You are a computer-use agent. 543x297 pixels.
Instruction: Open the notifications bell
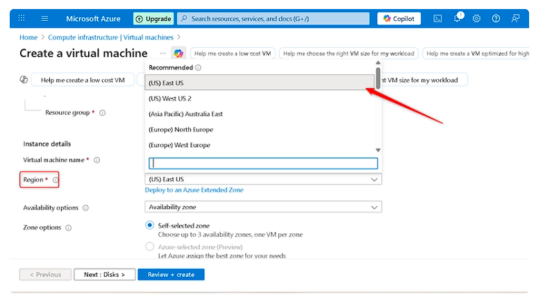(458, 19)
